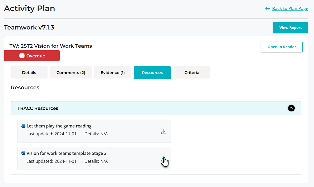This screenshot has width=314, height=187.
Task: Click the Word icon beside Let them play reading
Action: coord(23,126)
